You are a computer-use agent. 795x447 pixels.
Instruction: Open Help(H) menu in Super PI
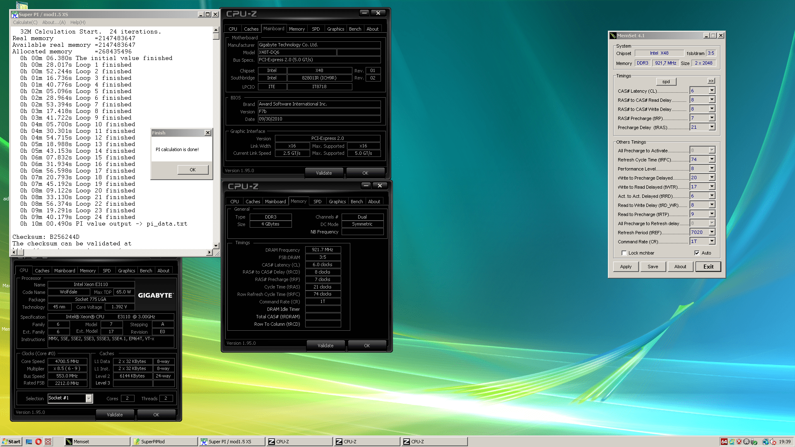pos(78,22)
